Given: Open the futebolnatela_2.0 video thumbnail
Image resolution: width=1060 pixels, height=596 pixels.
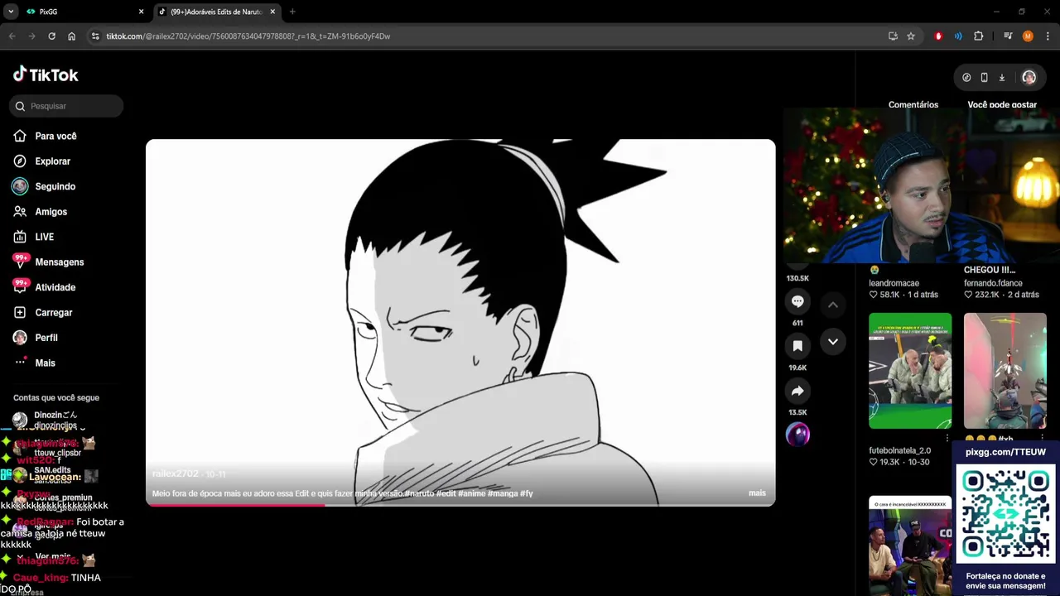Looking at the screenshot, I should pyautogui.click(x=910, y=371).
